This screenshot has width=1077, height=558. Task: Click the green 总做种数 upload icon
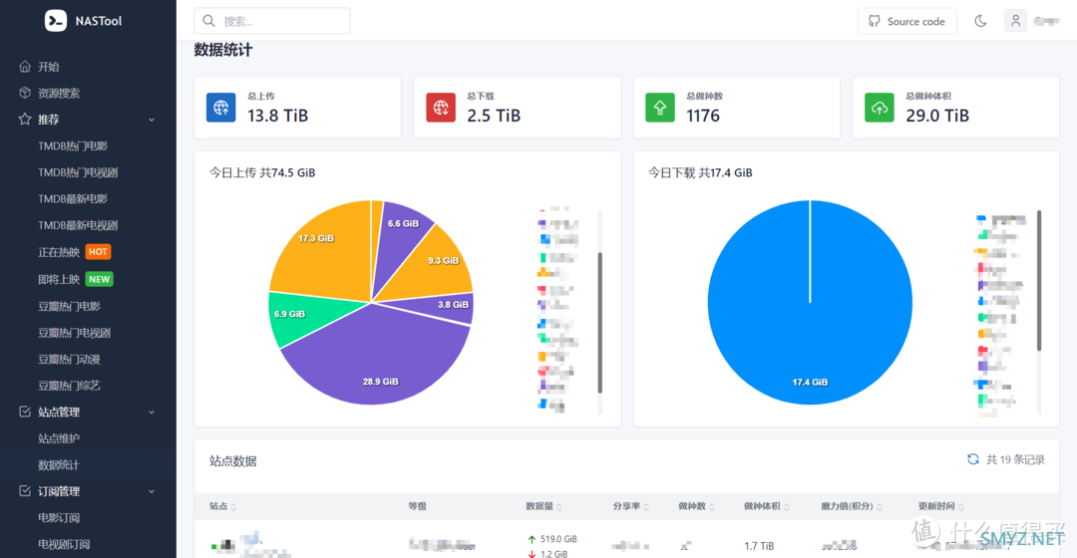pos(660,108)
